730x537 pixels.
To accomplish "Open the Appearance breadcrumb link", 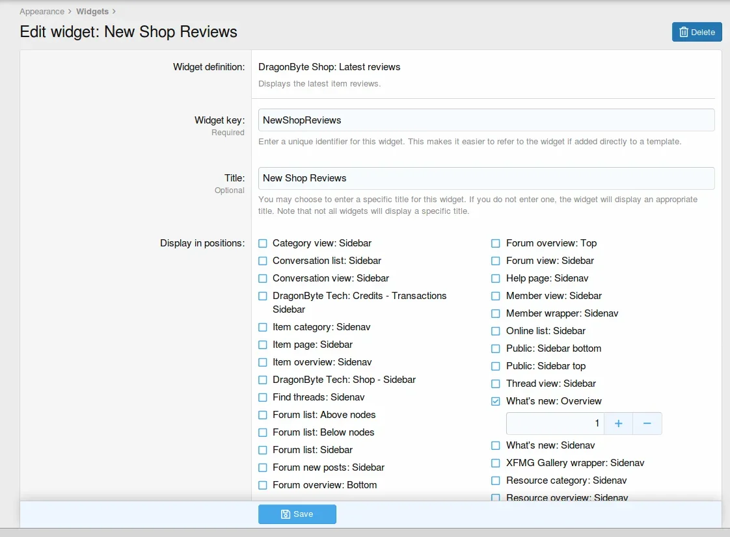I will [x=42, y=12].
